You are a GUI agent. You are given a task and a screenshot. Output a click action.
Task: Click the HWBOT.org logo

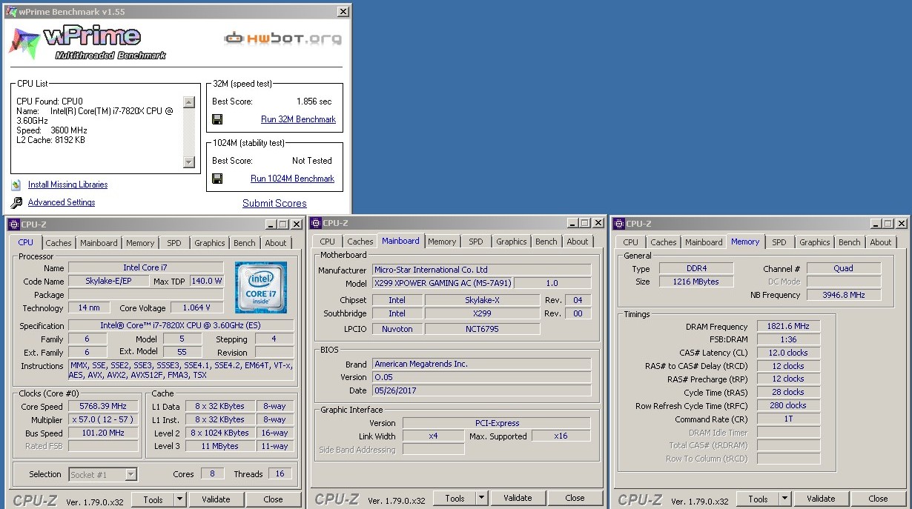click(283, 38)
